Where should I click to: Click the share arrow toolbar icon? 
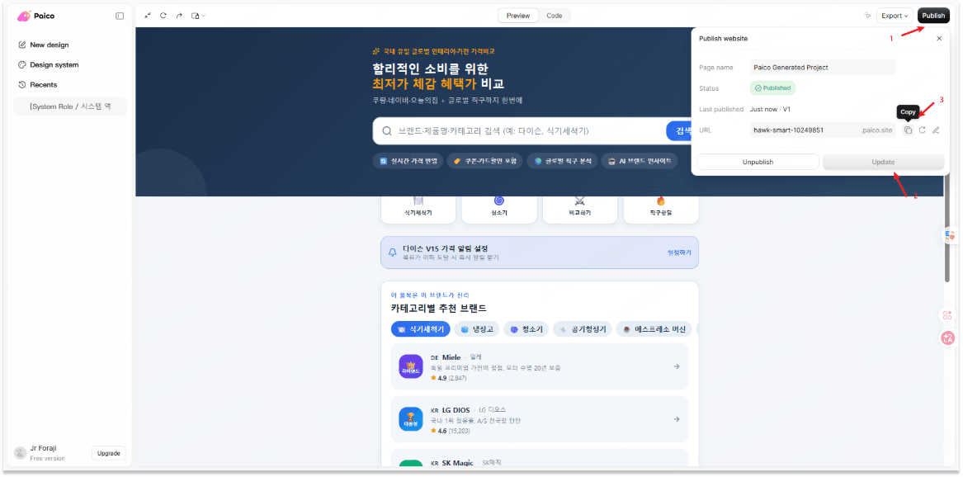click(x=179, y=16)
